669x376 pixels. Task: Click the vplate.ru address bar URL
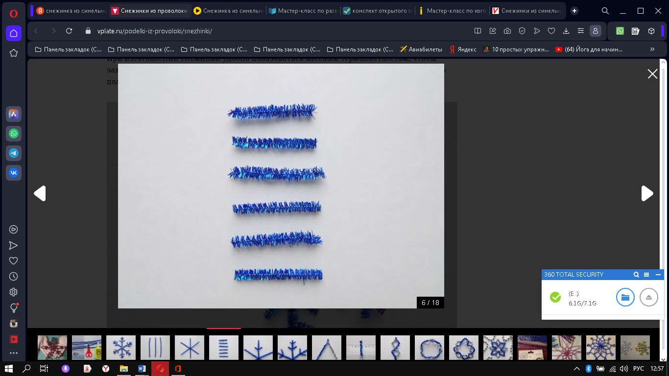click(155, 31)
